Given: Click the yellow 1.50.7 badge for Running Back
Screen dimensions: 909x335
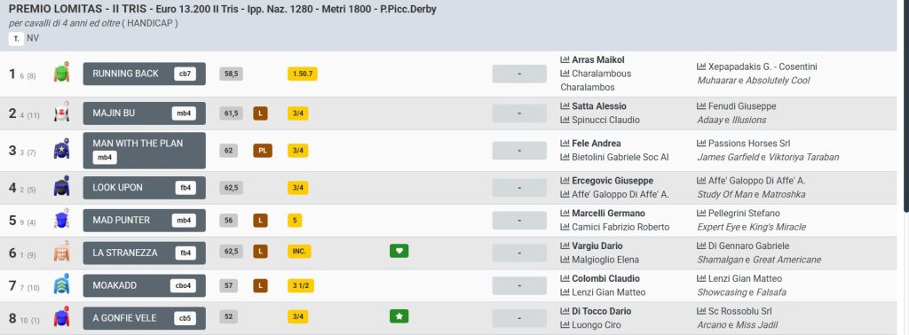Looking at the screenshot, I should [303, 74].
